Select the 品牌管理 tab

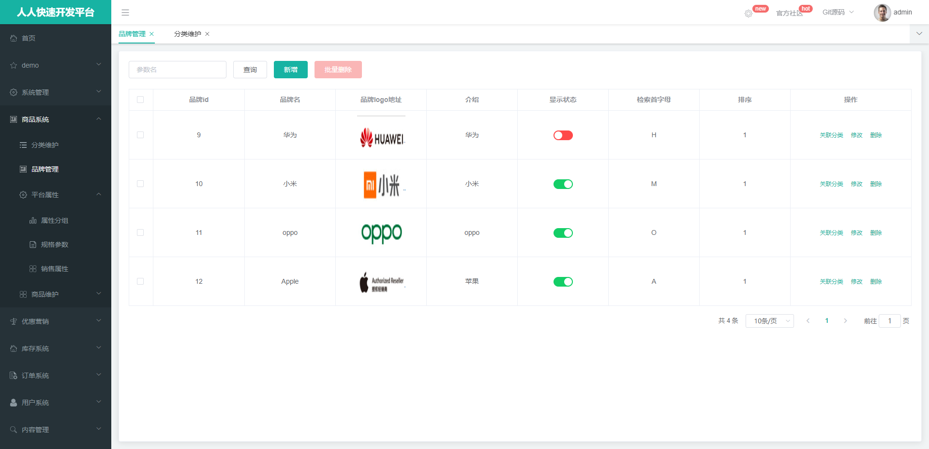[132, 34]
